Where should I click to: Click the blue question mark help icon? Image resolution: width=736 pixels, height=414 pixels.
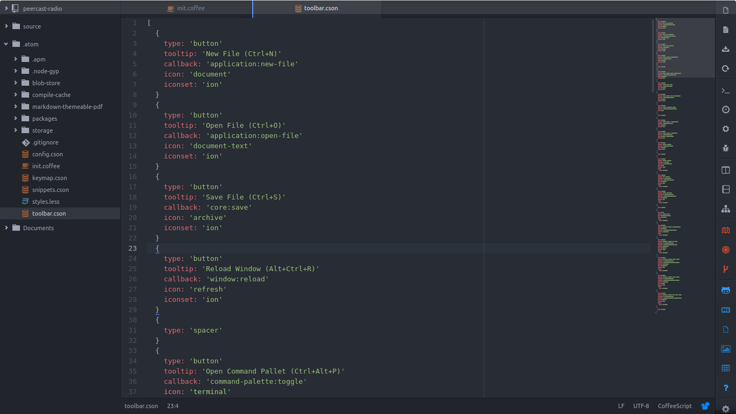[x=726, y=388]
